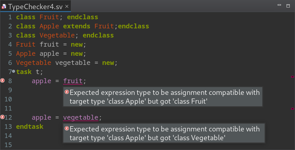Click error icon in Fruit type tooltip
295x150 pixels.
67,92
